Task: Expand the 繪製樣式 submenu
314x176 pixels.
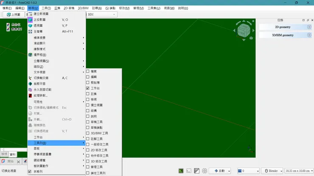Action: coord(57,49)
